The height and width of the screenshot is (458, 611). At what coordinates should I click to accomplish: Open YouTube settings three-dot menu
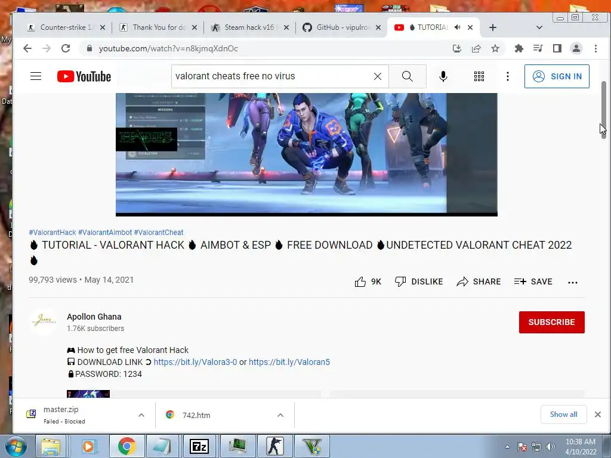[x=507, y=76]
